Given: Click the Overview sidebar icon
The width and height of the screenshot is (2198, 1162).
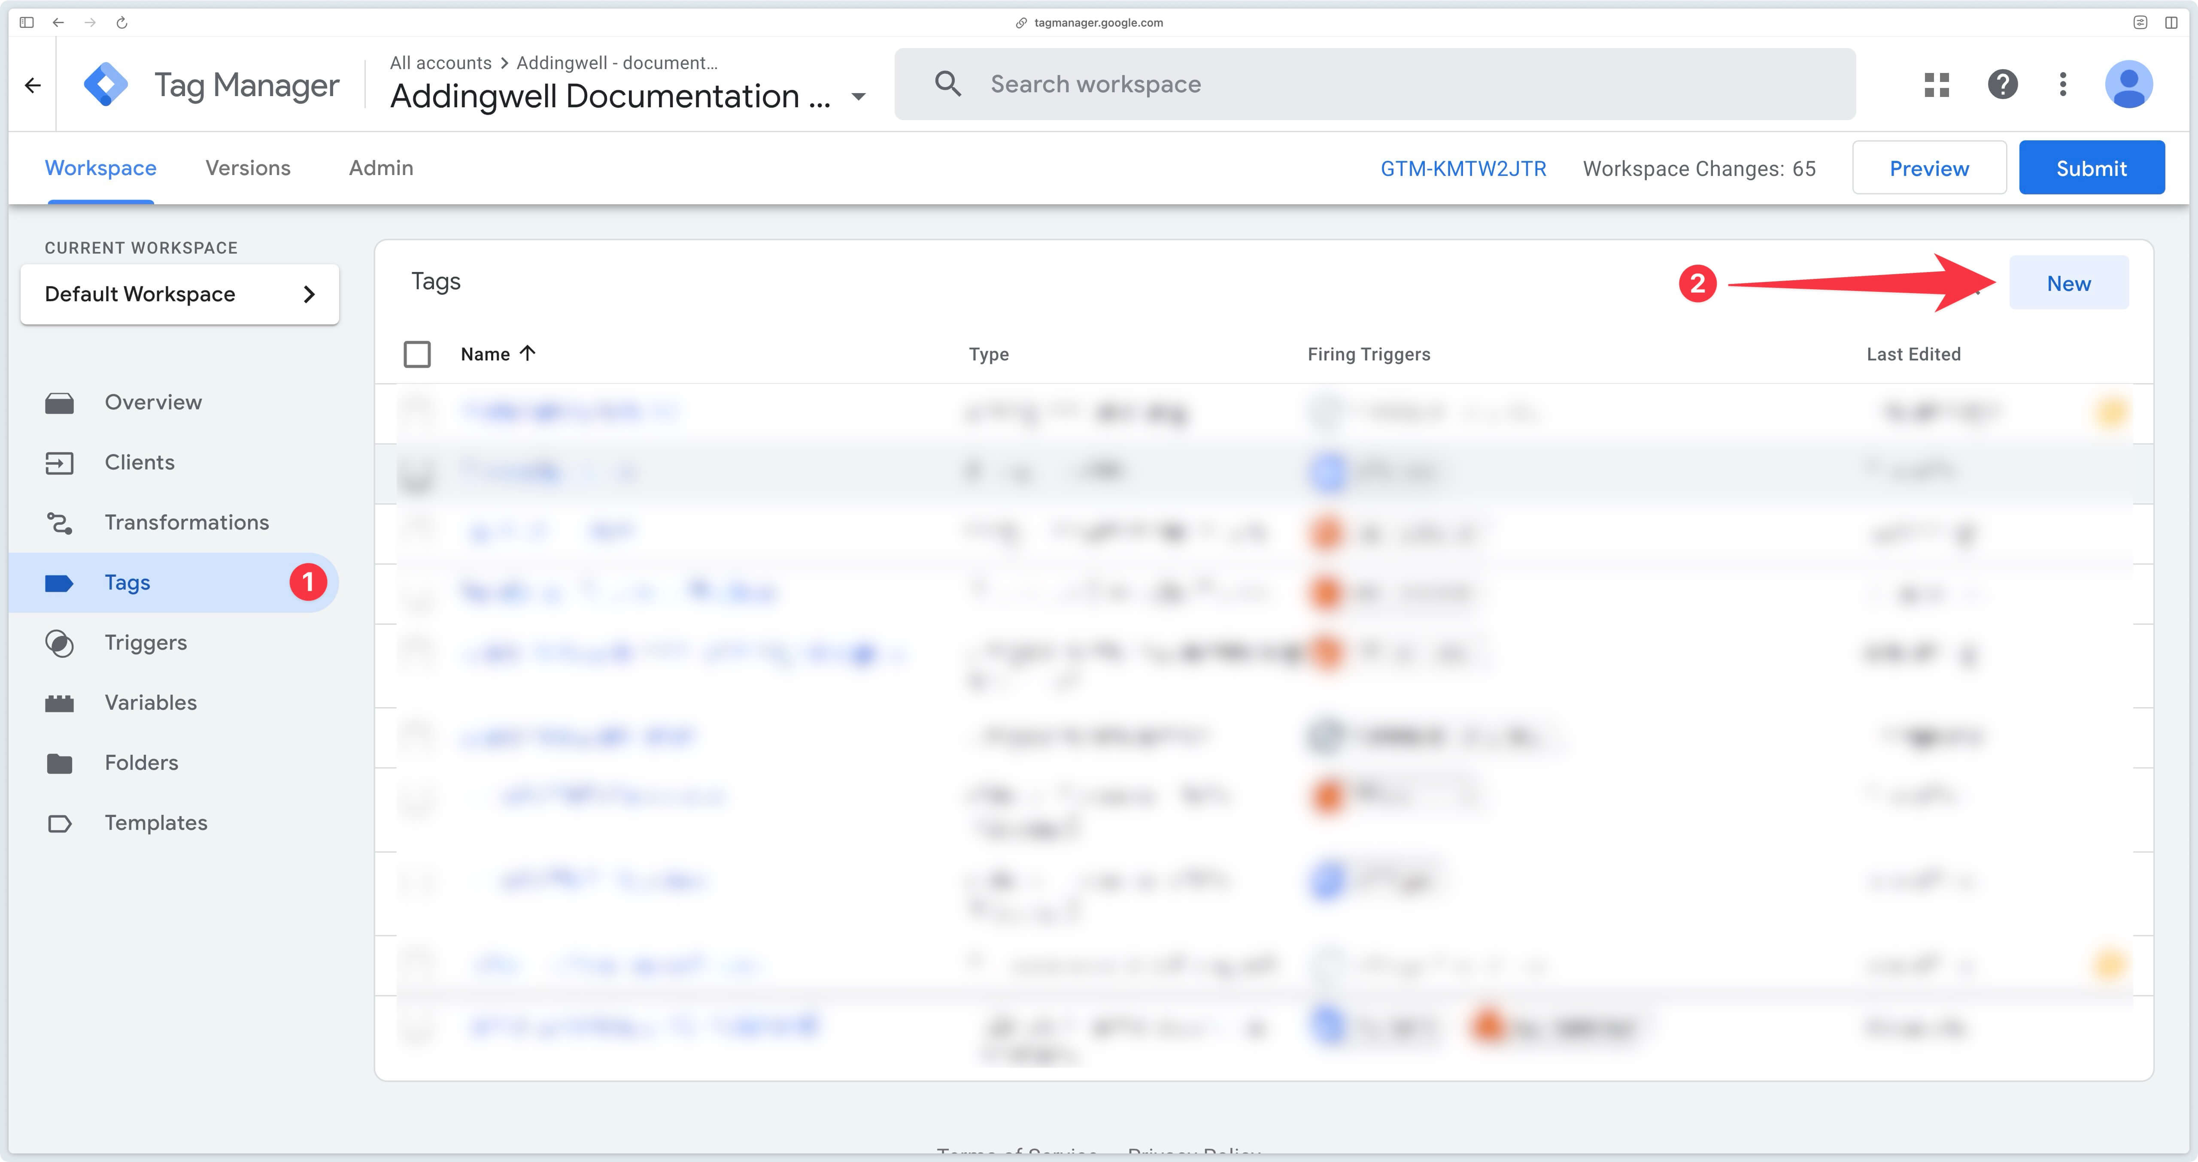Looking at the screenshot, I should tap(59, 402).
